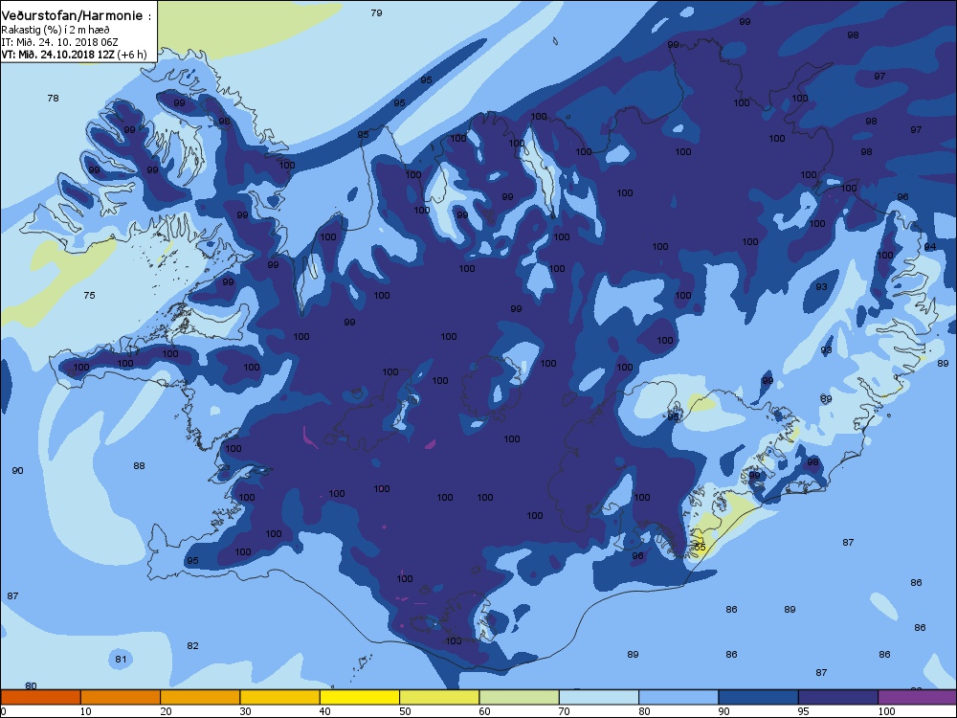Click the 80 humidity value near bottom corner
This screenshot has height=718, width=957.
[32, 686]
